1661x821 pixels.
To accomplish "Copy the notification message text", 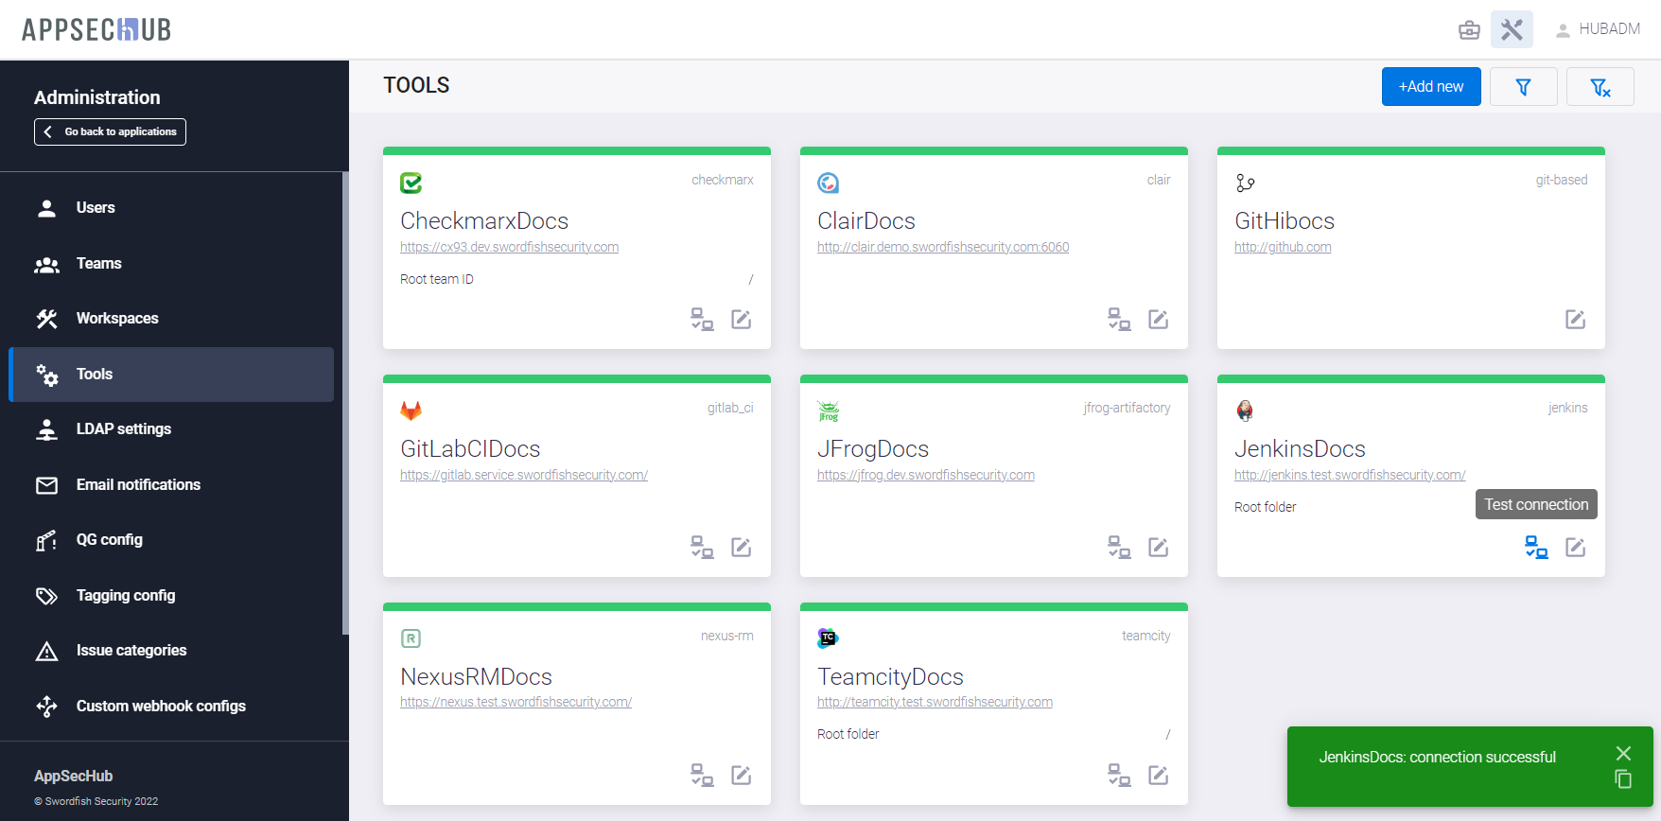I will coord(1623,779).
